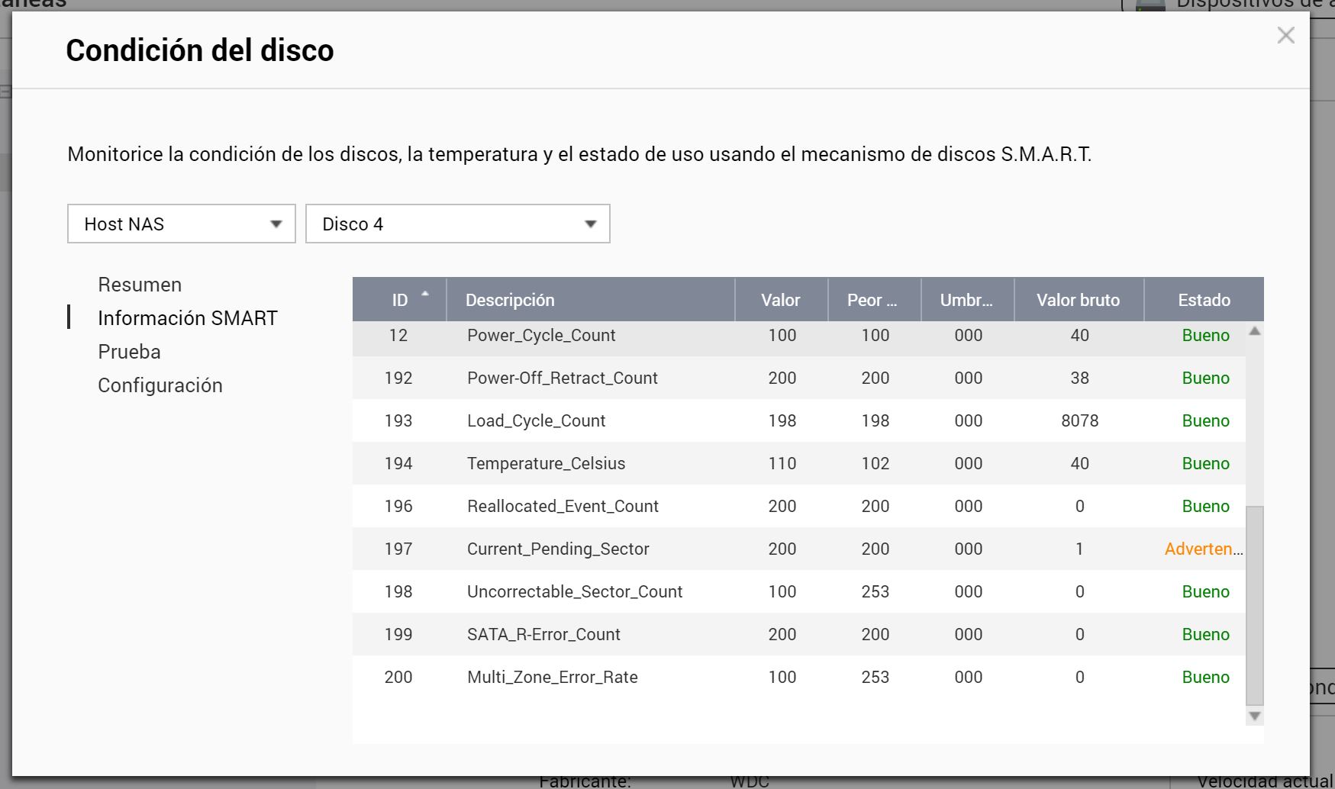This screenshot has width=1335, height=789.
Task: Select the Temperature_Celsius row
Action: coord(546,463)
